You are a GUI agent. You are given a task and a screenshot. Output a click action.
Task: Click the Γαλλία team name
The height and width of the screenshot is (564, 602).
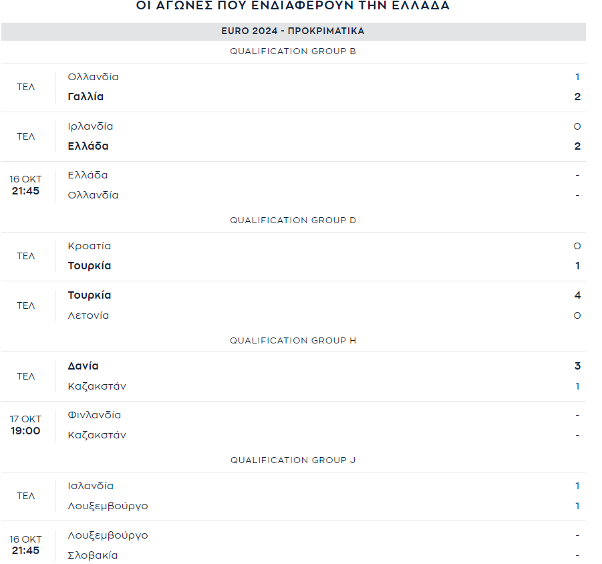[86, 97]
